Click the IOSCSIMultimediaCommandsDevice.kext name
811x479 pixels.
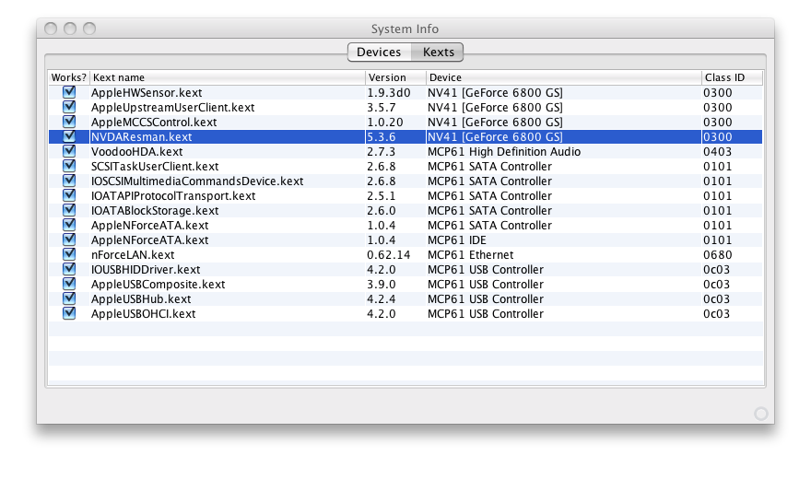coord(197,181)
